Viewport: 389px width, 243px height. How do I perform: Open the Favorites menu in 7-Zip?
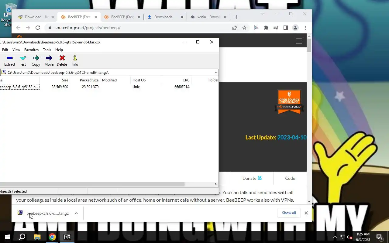click(x=31, y=50)
